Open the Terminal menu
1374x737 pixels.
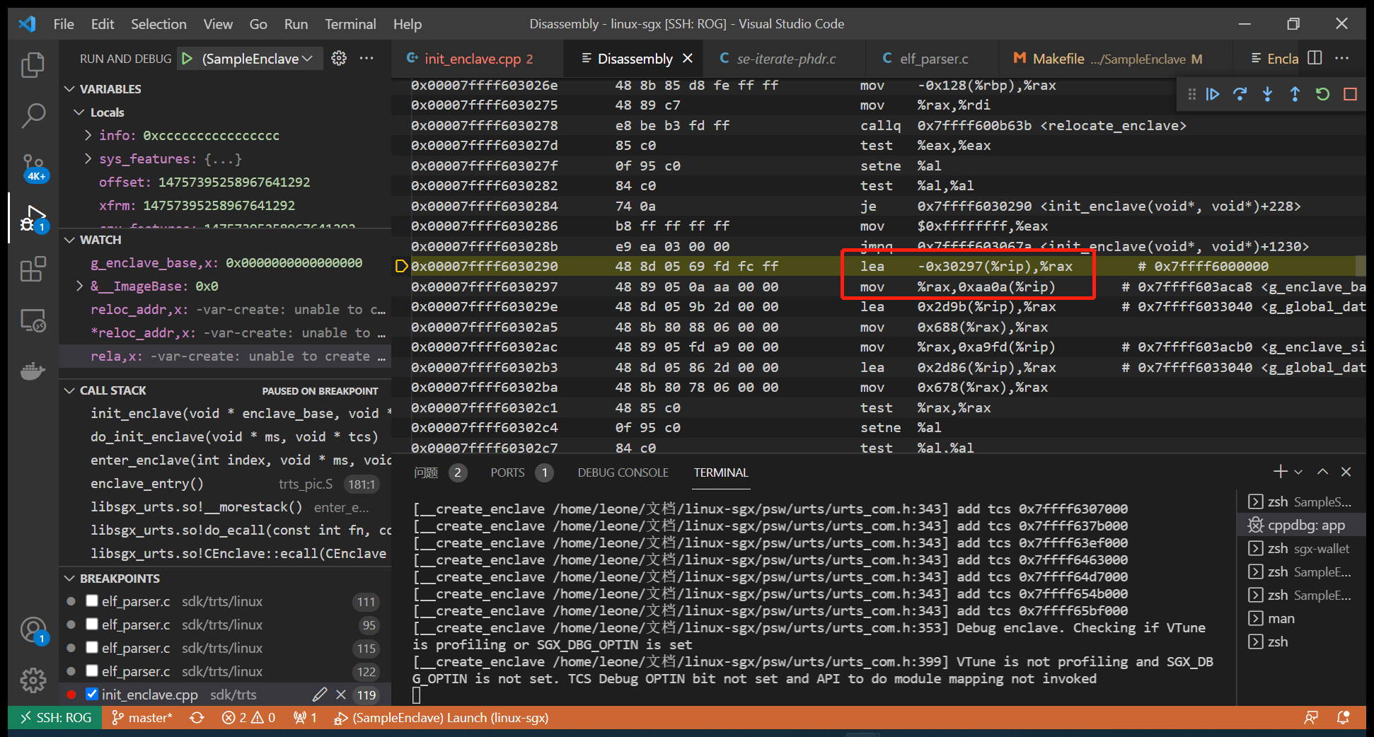[350, 23]
